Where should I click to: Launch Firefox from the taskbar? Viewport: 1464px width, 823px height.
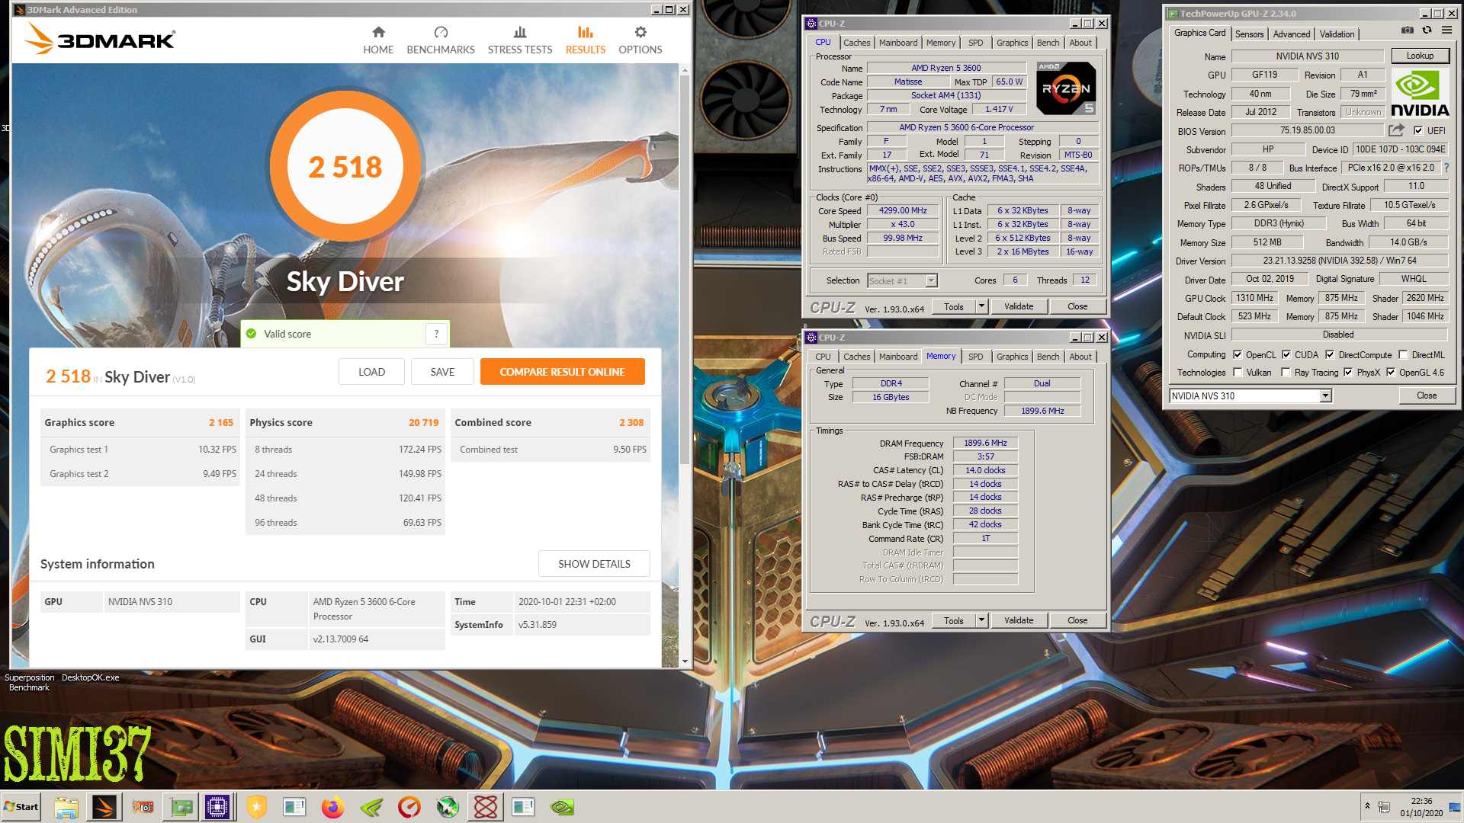click(x=333, y=807)
